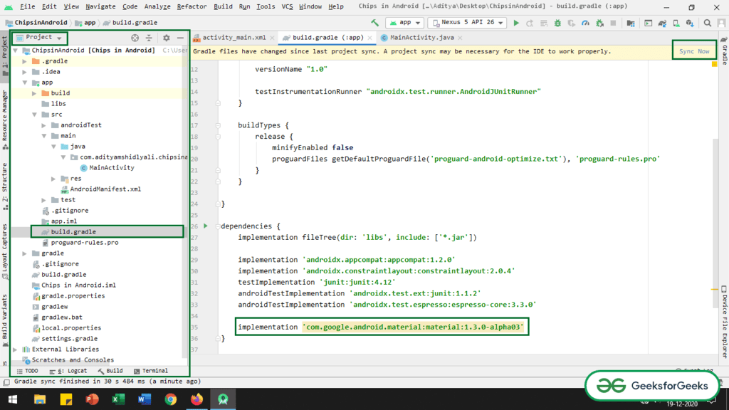Launch Search Everywhere with the magnifier icon
Screen dimensions: 729x410
tap(708, 22)
